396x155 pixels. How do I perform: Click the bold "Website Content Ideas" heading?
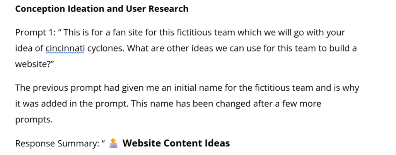click(x=176, y=143)
